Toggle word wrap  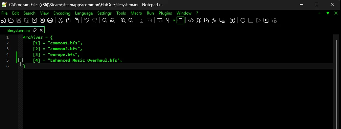160,20
